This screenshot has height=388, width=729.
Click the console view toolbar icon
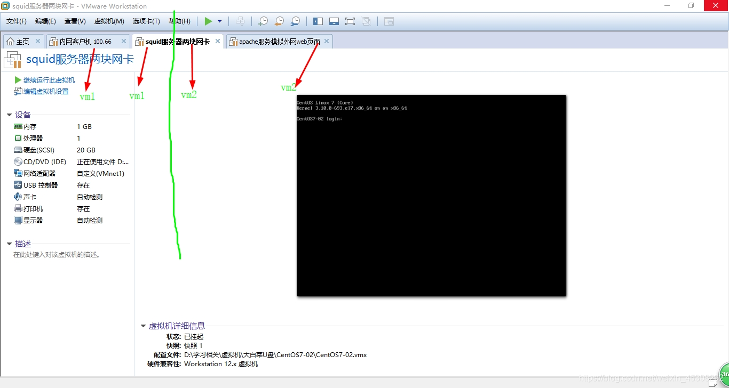[389, 21]
